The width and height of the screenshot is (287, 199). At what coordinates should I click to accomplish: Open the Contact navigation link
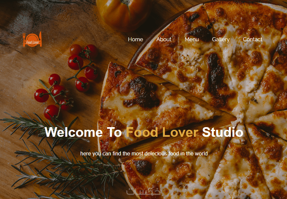tap(252, 39)
